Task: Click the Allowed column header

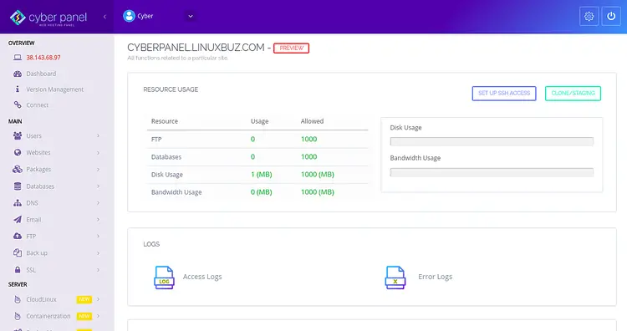Action: [x=312, y=121]
